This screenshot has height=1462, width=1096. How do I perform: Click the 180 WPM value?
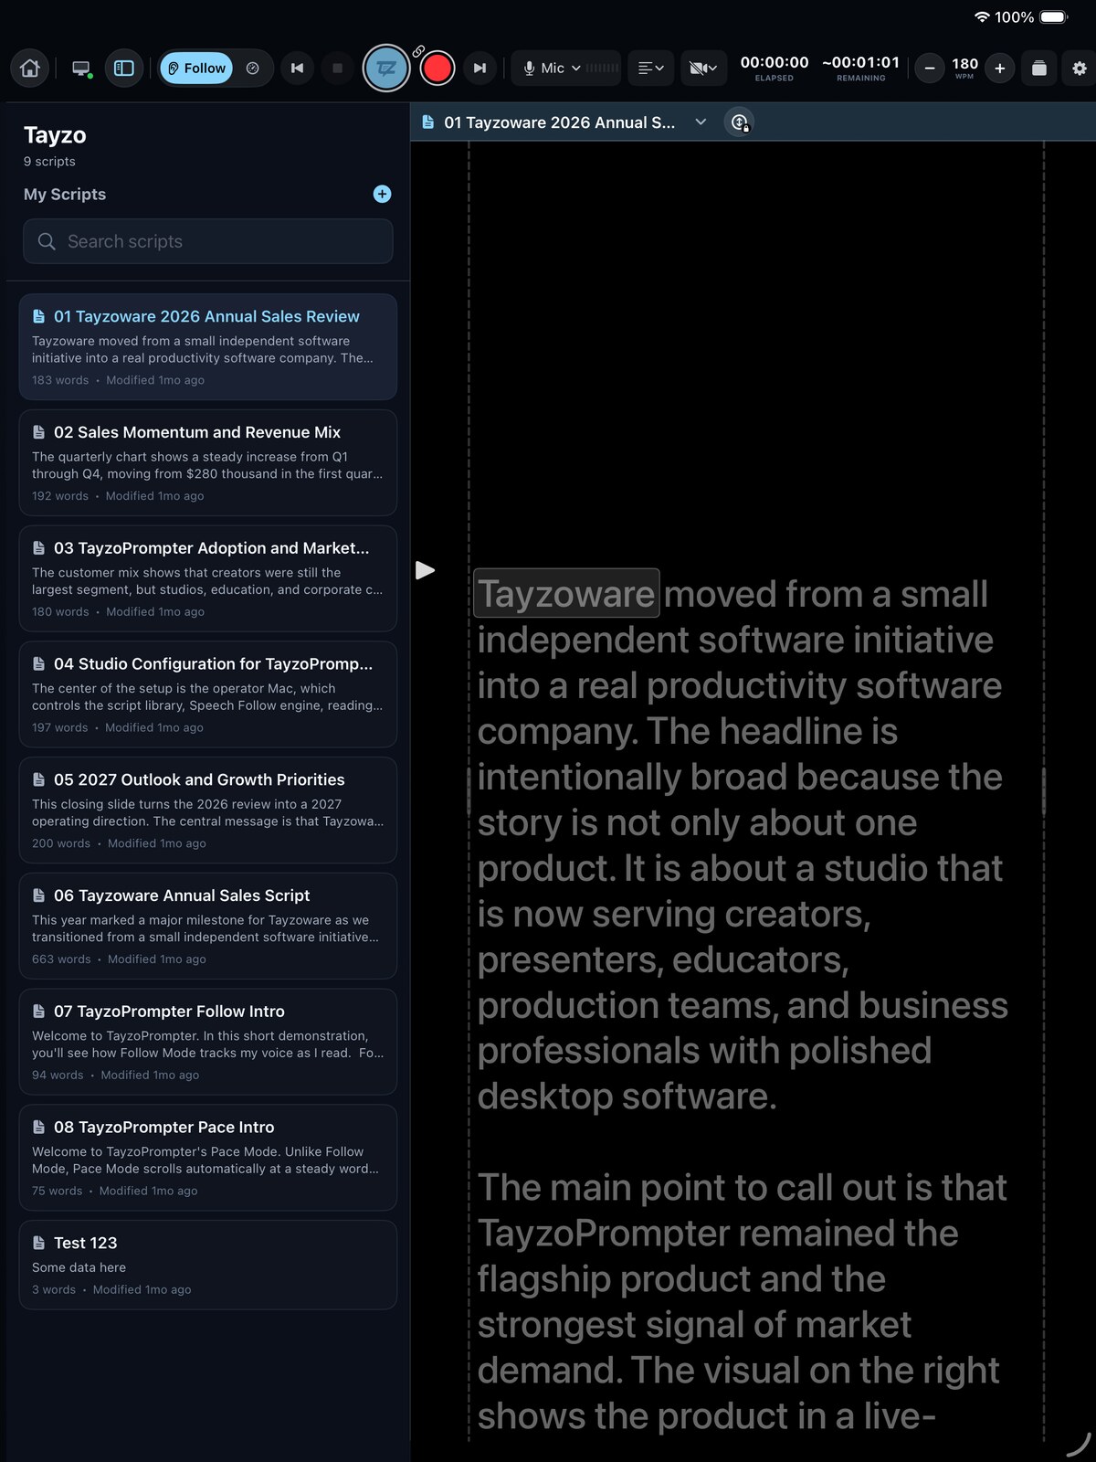[964, 64]
